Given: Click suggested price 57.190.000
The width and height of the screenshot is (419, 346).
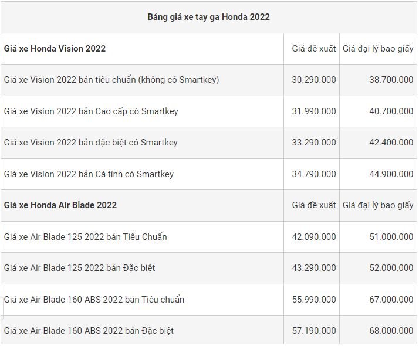Looking at the screenshot, I should [x=314, y=331].
